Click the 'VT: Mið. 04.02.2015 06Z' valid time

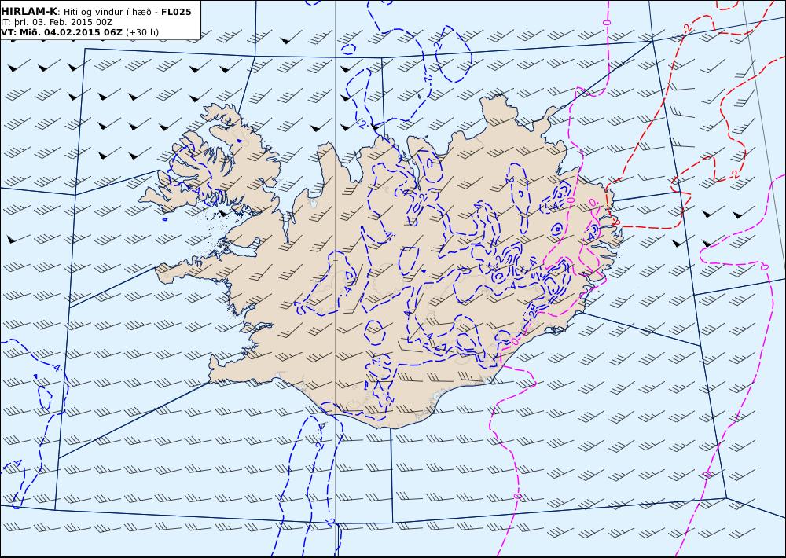pos(61,32)
